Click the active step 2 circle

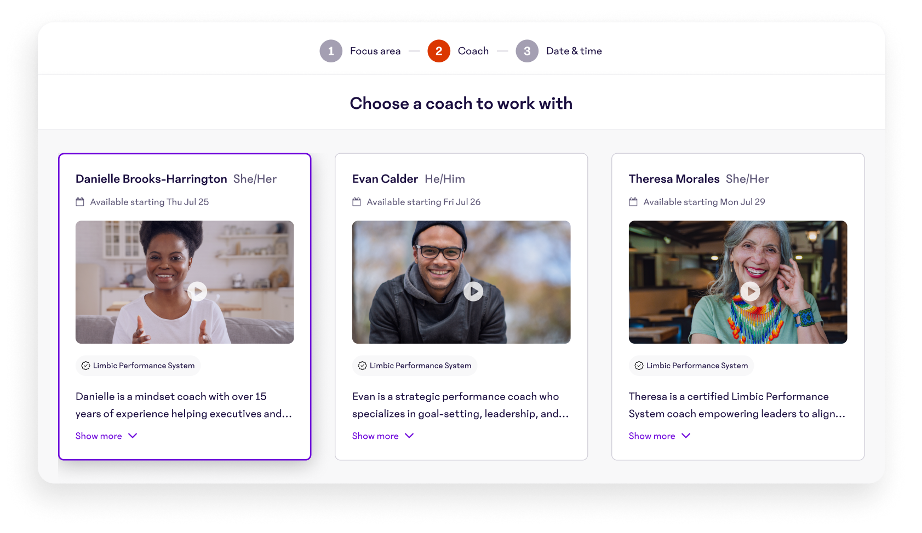pyautogui.click(x=439, y=51)
